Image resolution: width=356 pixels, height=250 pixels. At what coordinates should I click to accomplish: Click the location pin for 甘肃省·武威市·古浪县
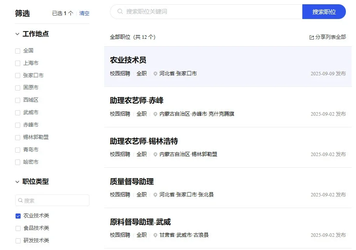pos(155,235)
